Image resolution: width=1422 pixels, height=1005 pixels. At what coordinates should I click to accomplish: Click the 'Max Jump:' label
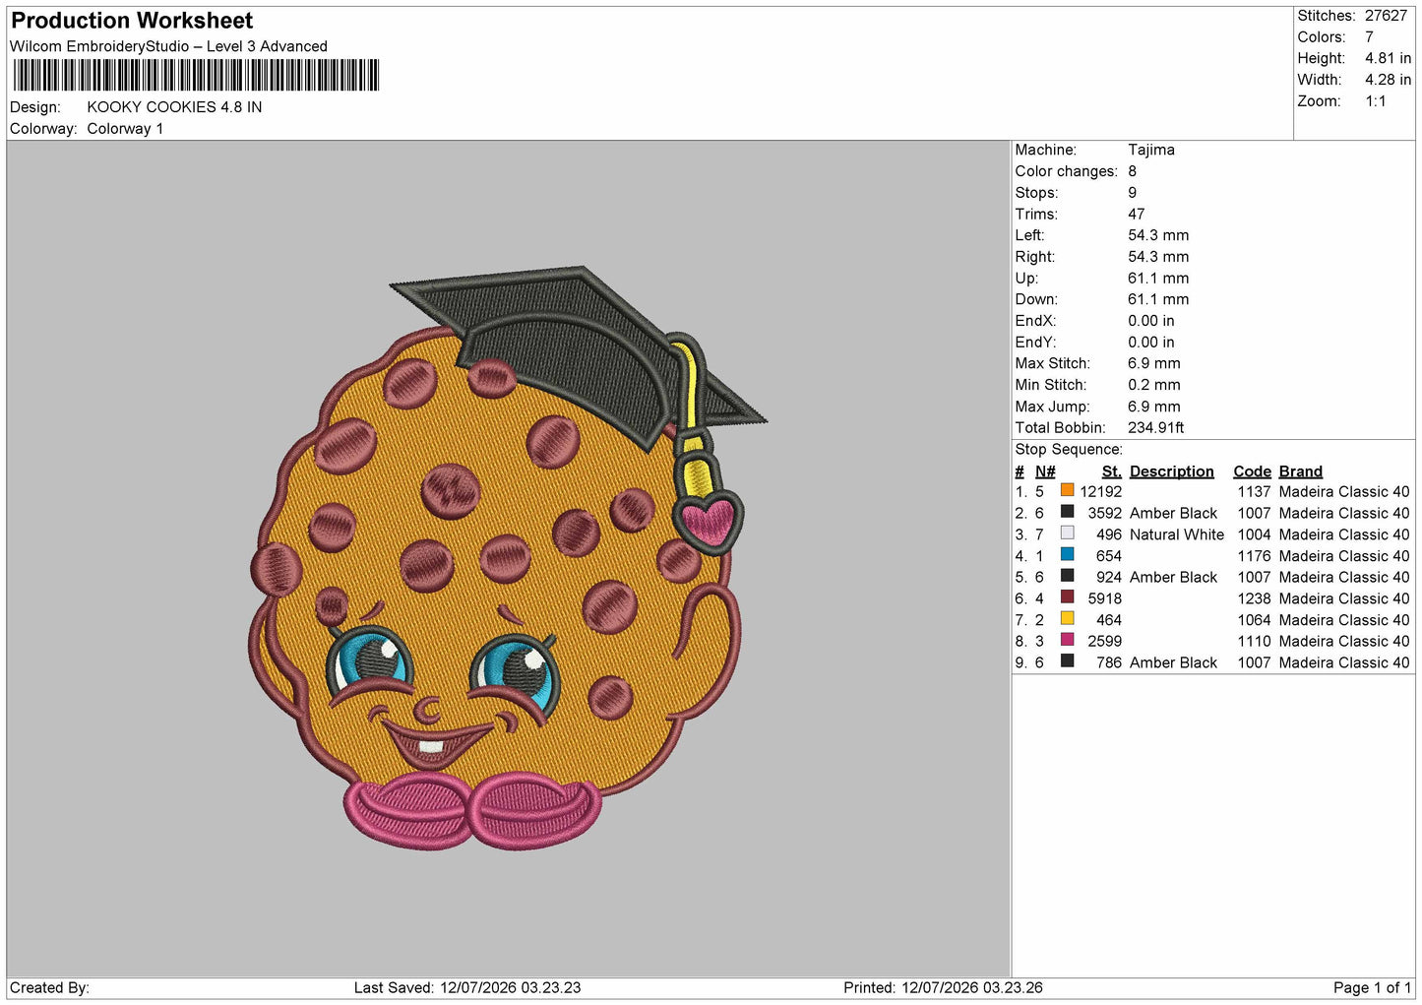click(x=1052, y=407)
